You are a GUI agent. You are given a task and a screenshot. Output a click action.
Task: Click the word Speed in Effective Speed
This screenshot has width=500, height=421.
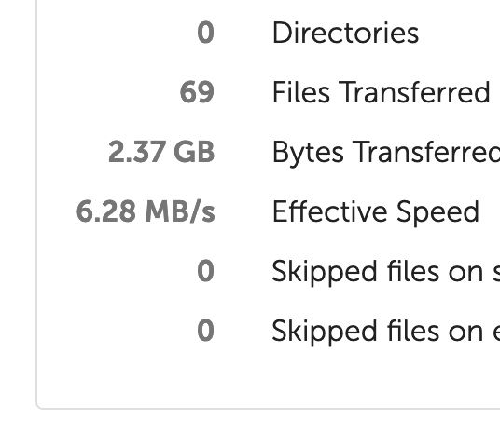click(x=437, y=212)
